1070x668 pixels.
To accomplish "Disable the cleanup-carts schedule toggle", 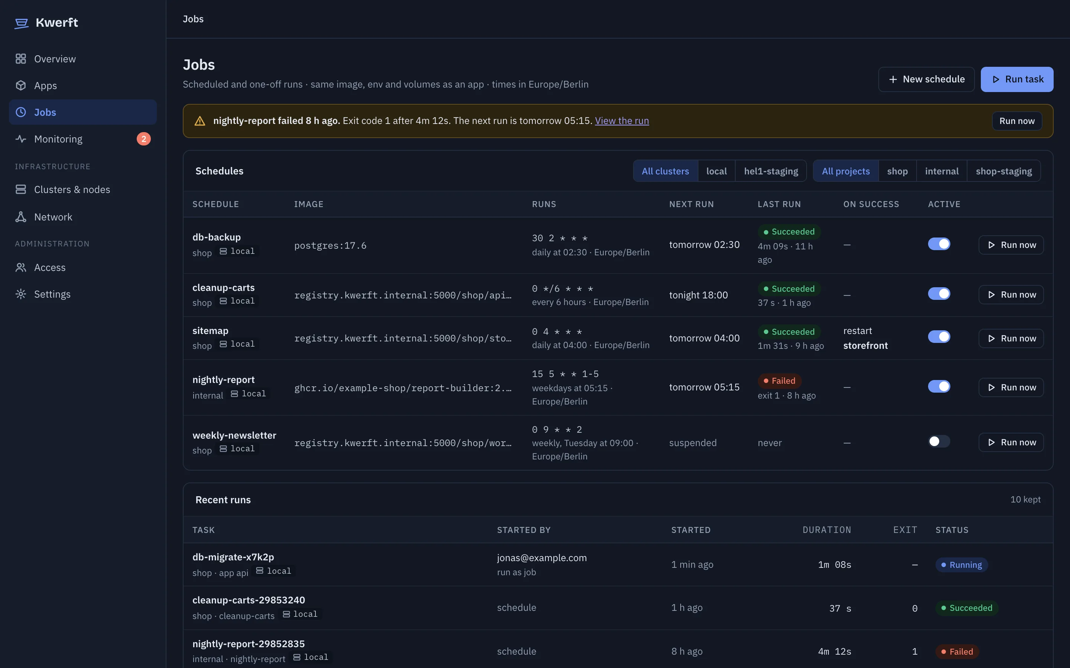I will coord(939,294).
